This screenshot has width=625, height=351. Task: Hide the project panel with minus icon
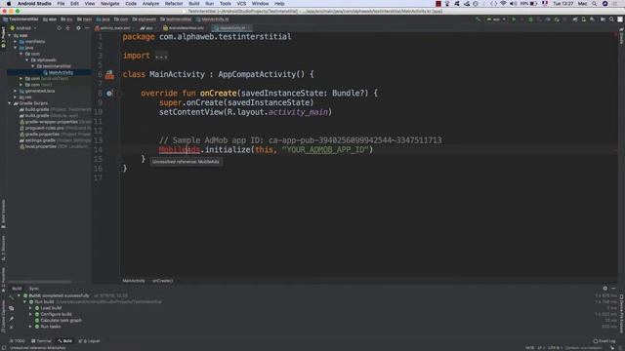87,28
